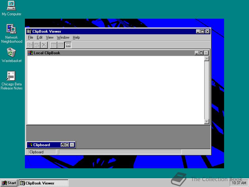Click ClipBook Viewer taskbar button
The height and width of the screenshot is (187, 249).
(44, 183)
